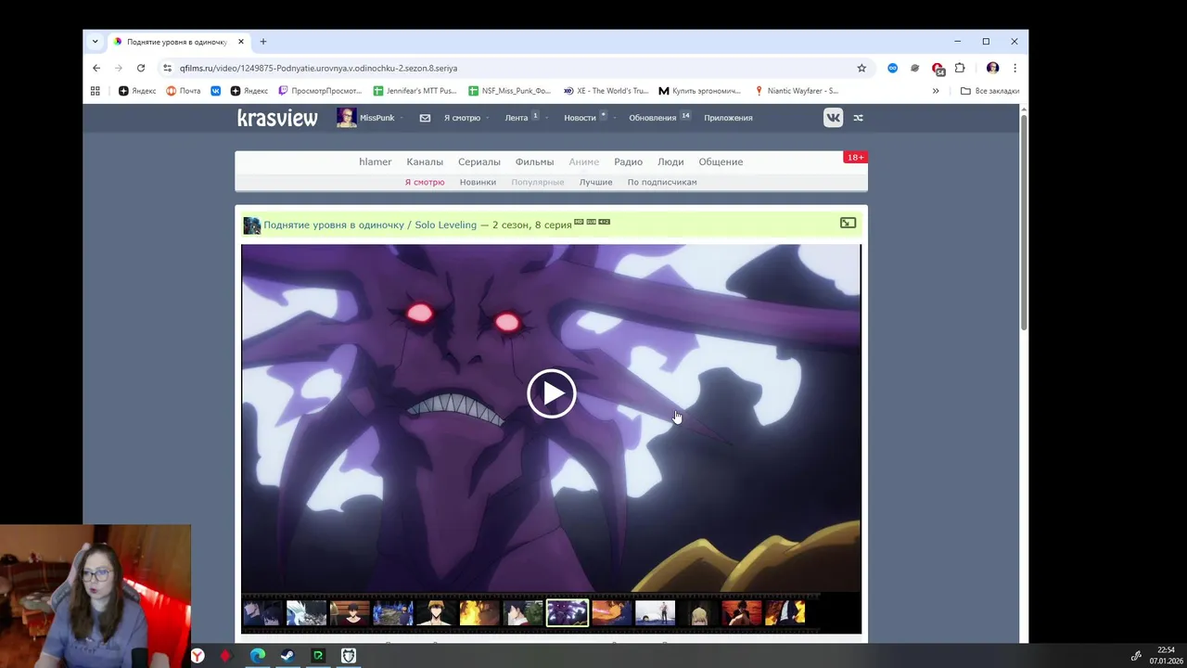Go to the krasview logo homepage
Image resolution: width=1187 pixels, height=668 pixels.
pyautogui.click(x=277, y=118)
